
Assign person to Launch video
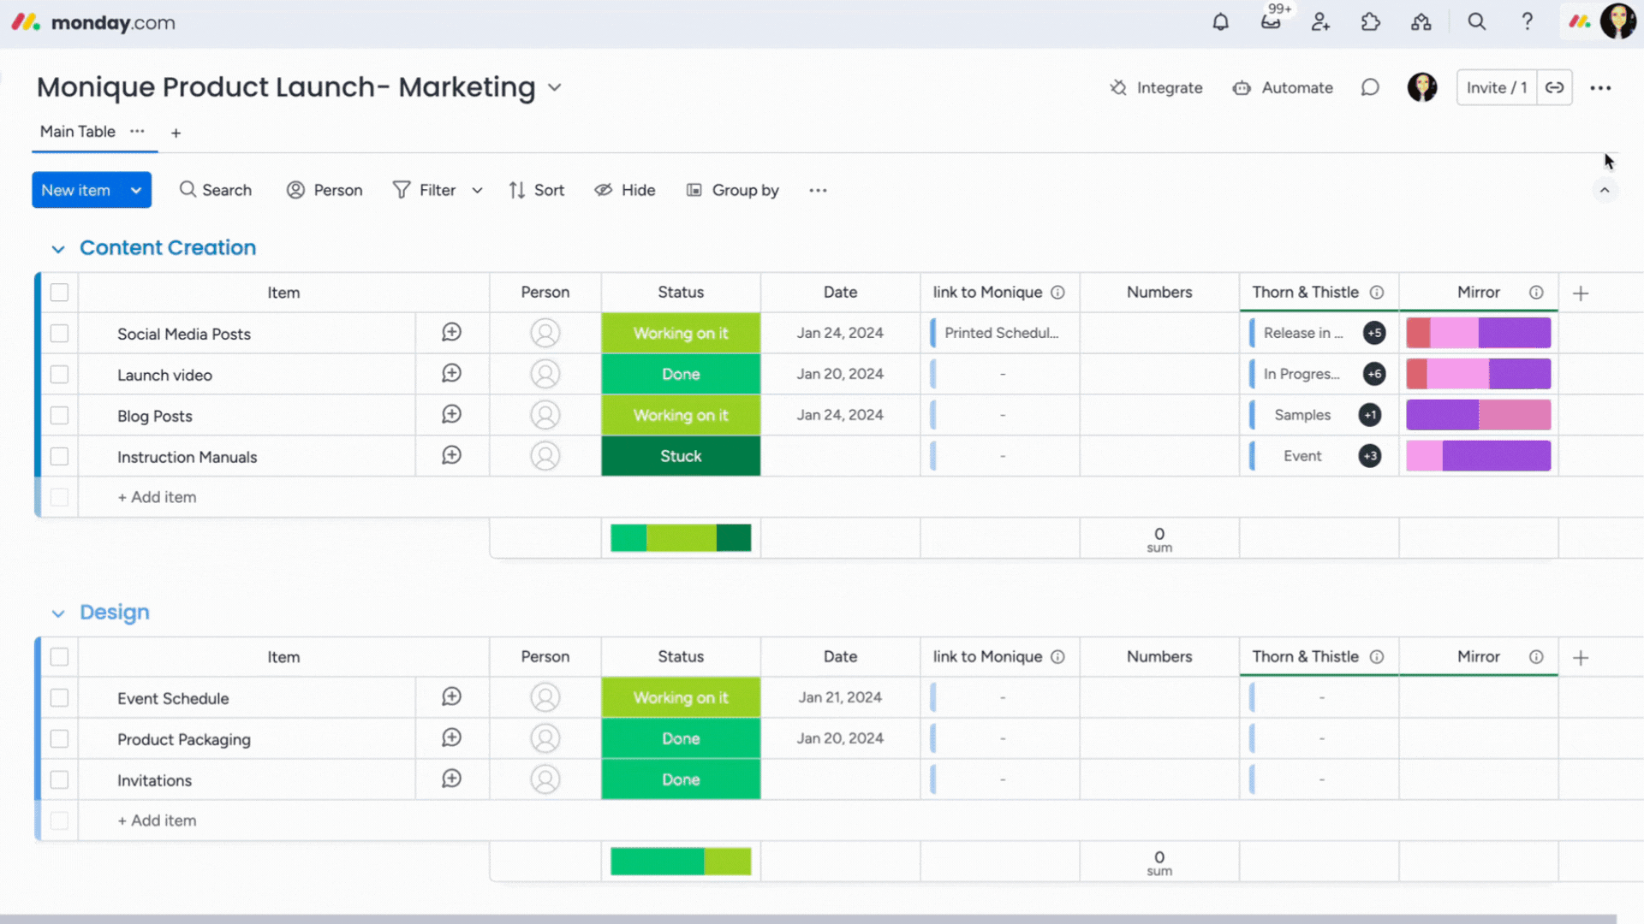(545, 374)
